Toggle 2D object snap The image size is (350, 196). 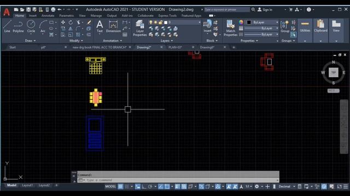(x=167, y=186)
